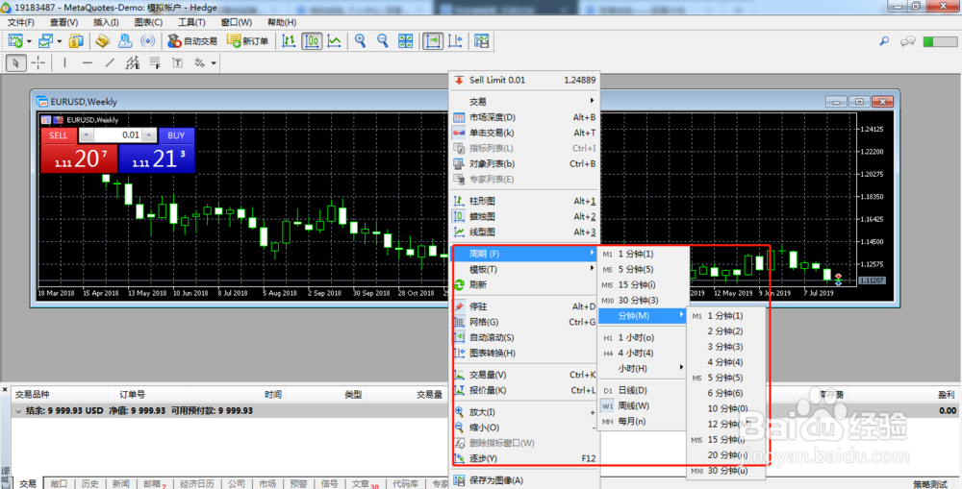Expand the 分钟(M) minutes submenu
The image size is (962, 489).
pos(643,315)
